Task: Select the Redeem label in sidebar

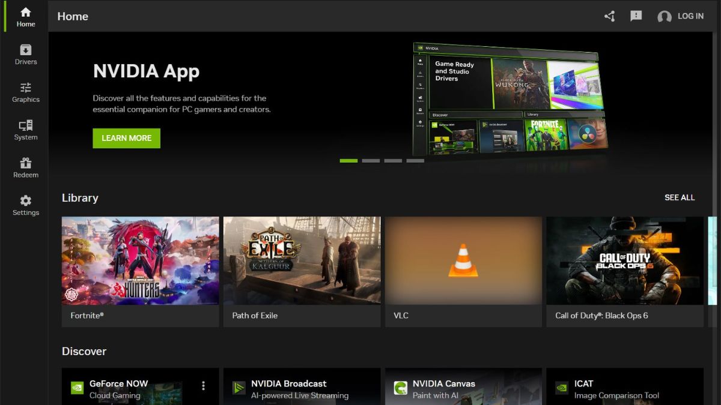Action: pyautogui.click(x=26, y=175)
